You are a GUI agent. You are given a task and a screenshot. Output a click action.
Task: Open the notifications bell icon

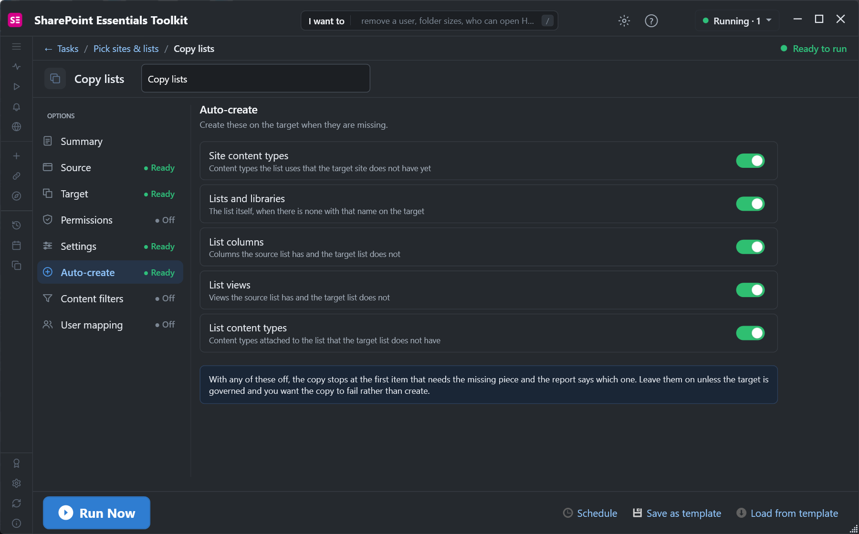tap(17, 107)
